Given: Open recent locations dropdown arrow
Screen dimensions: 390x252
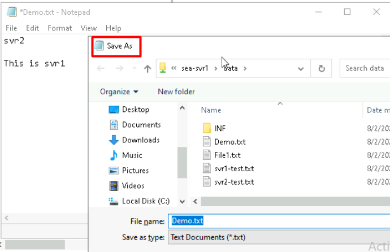Looking at the screenshot, I should coord(135,68).
